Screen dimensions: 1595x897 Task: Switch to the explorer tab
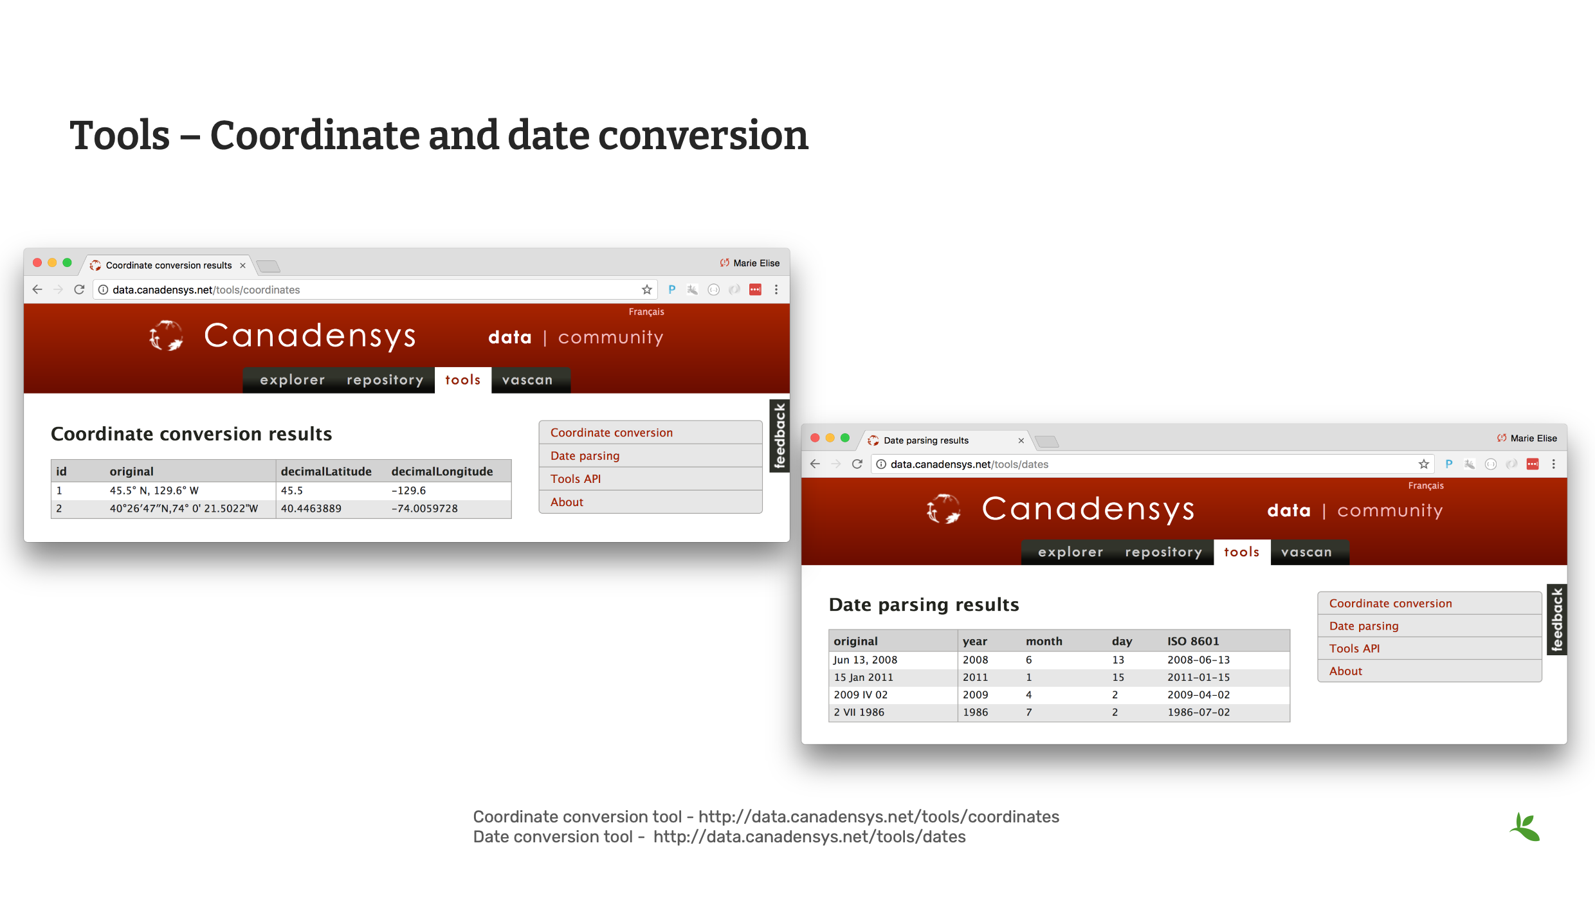tap(292, 379)
